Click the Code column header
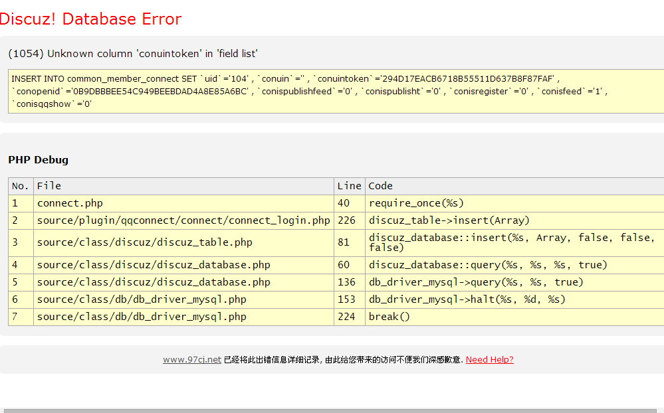 tap(381, 186)
